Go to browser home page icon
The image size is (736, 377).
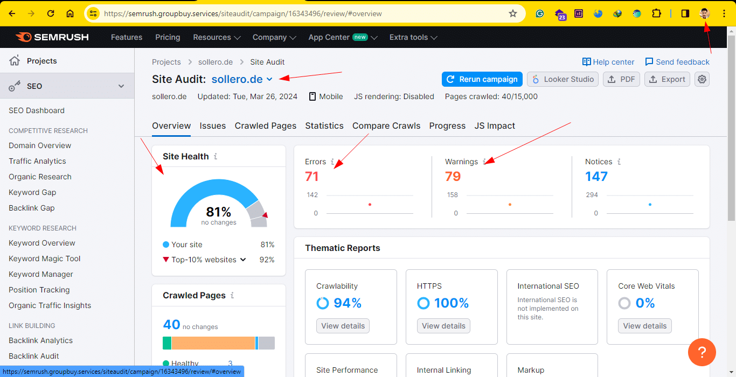70,13
